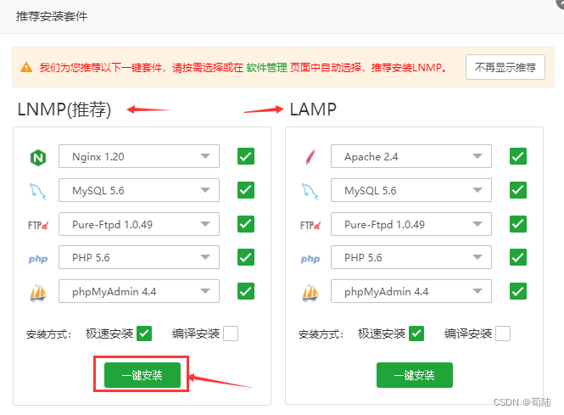Click 一键安装 button under LNMP
The height and width of the screenshot is (415, 564).
pos(142,375)
